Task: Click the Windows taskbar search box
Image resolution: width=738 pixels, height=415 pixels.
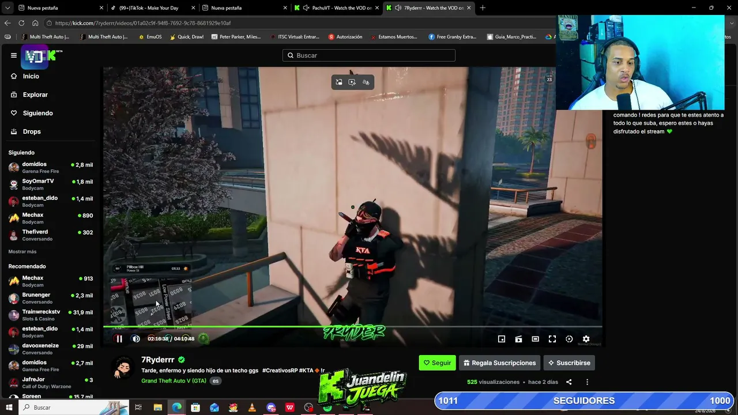Action: coord(75,408)
